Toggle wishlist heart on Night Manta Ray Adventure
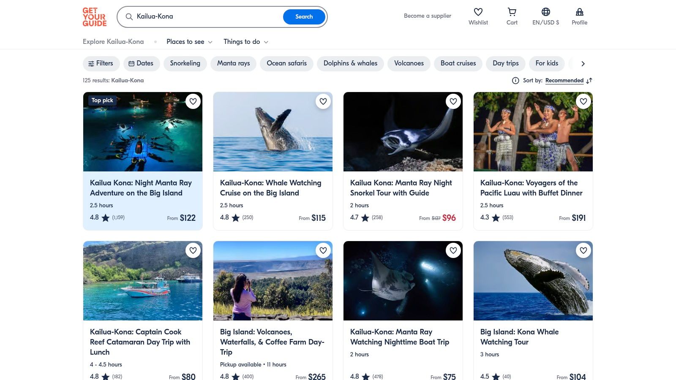 (x=193, y=101)
